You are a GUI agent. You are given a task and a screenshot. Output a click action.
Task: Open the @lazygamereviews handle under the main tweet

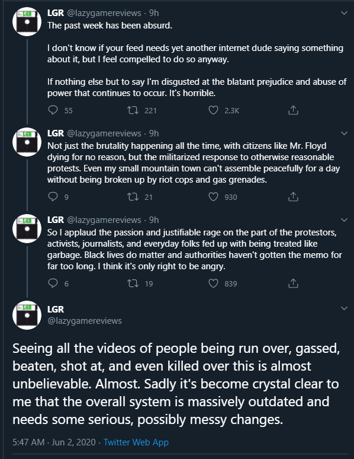point(85,321)
